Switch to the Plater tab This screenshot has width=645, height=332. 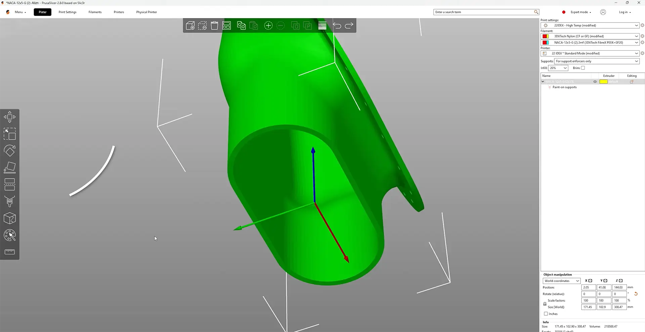click(x=42, y=12)
